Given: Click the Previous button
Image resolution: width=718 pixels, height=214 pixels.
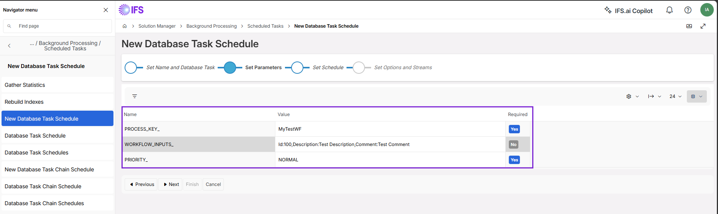Looking at the screenshot, I should pos(141,184).
